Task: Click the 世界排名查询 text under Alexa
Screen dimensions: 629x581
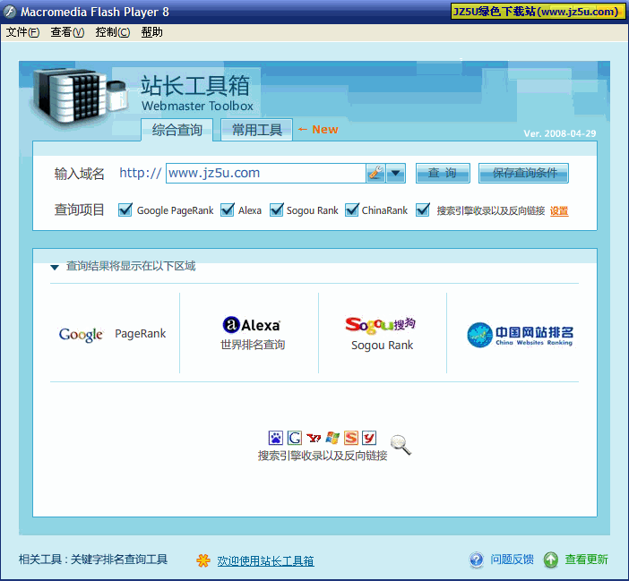Action: [x=253, y=345]
